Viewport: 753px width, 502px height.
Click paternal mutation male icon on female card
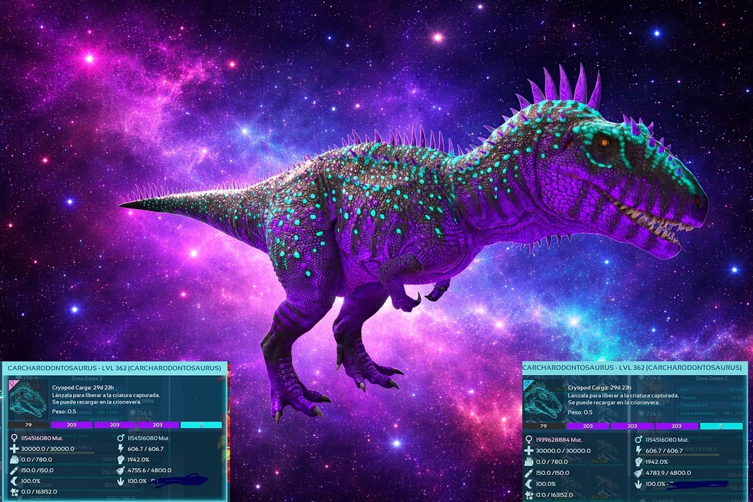[x=121, y=438]
